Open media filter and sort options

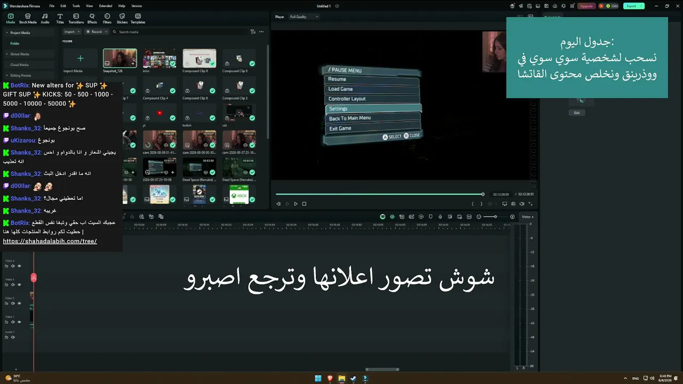[253, 32]
